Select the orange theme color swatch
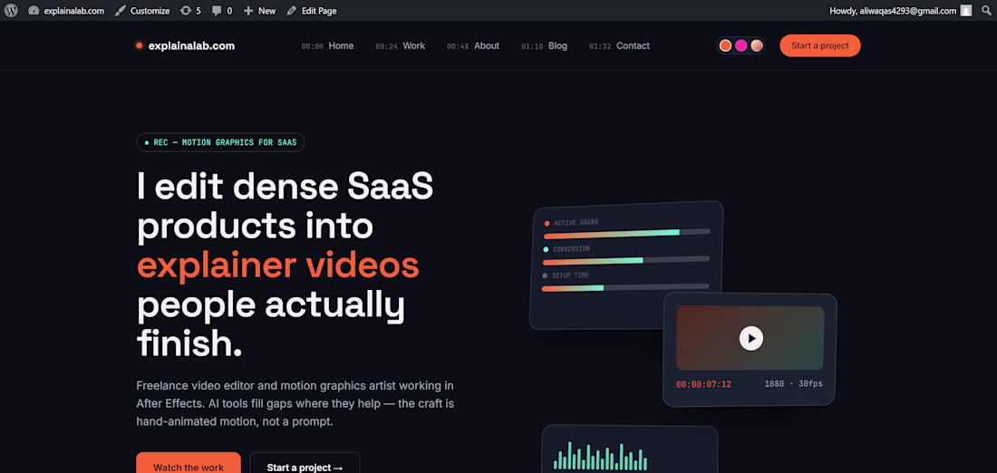This screenshot has height=473, width=997. pos(725,46)
